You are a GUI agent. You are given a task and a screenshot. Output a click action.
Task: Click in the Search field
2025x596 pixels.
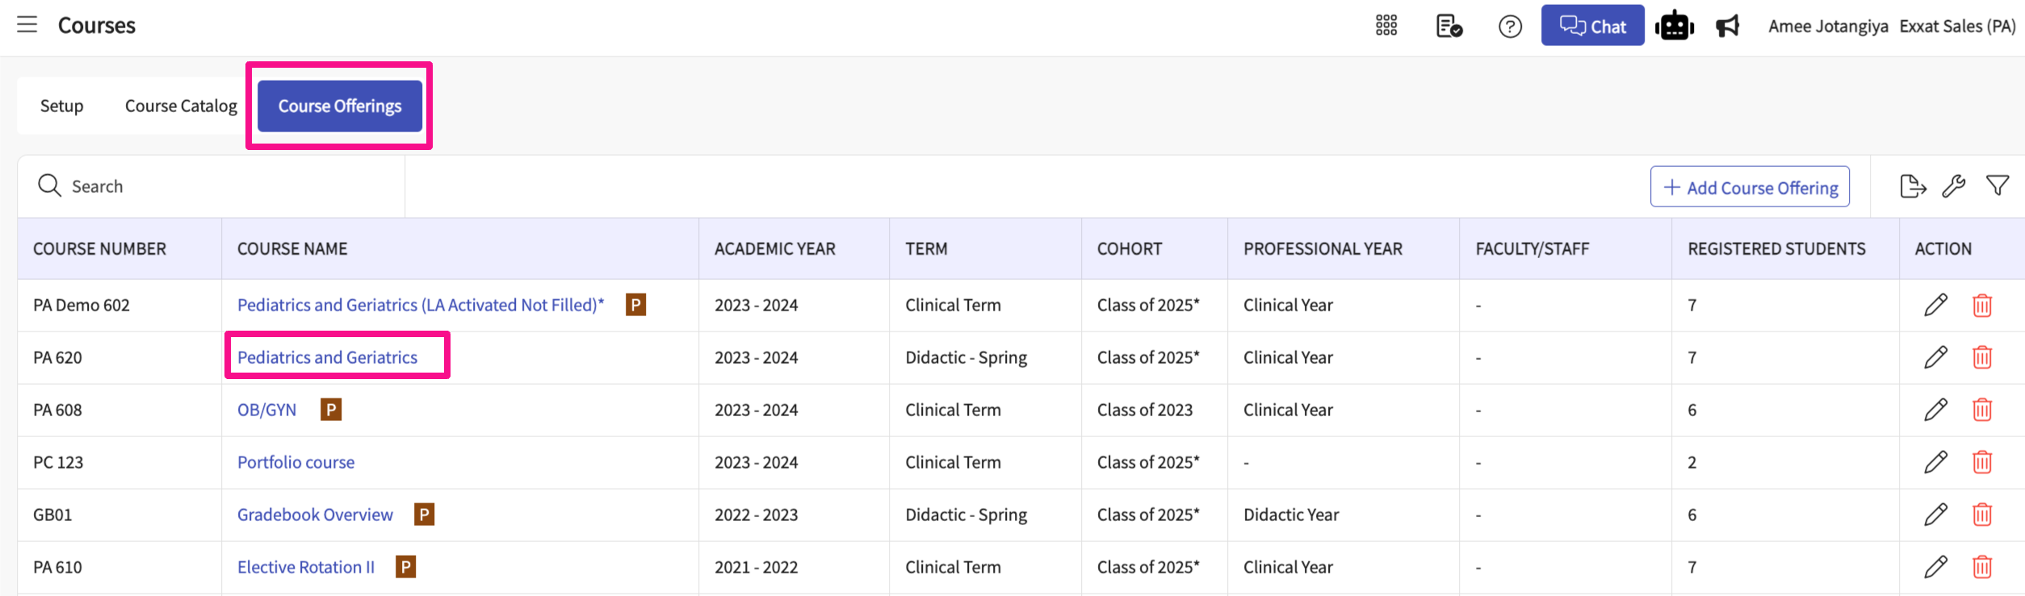click(x=226, y=186)
